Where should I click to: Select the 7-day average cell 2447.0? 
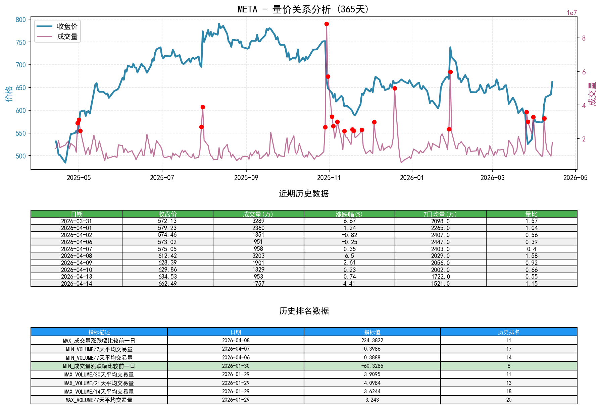(x=441, y=242)
